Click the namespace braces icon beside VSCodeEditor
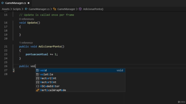Screen dimensions: 186x104 (x=37, y=86)
